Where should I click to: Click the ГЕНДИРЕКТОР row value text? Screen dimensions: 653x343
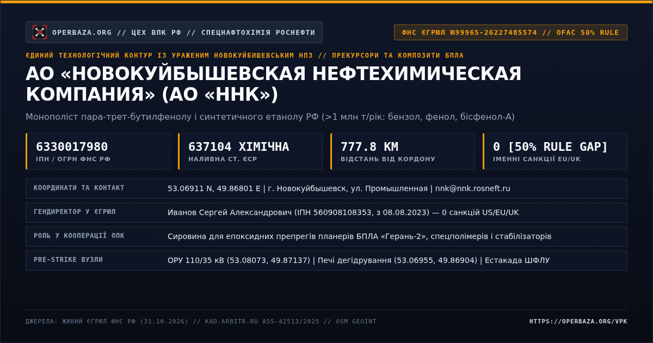click(x=343, y=212)
